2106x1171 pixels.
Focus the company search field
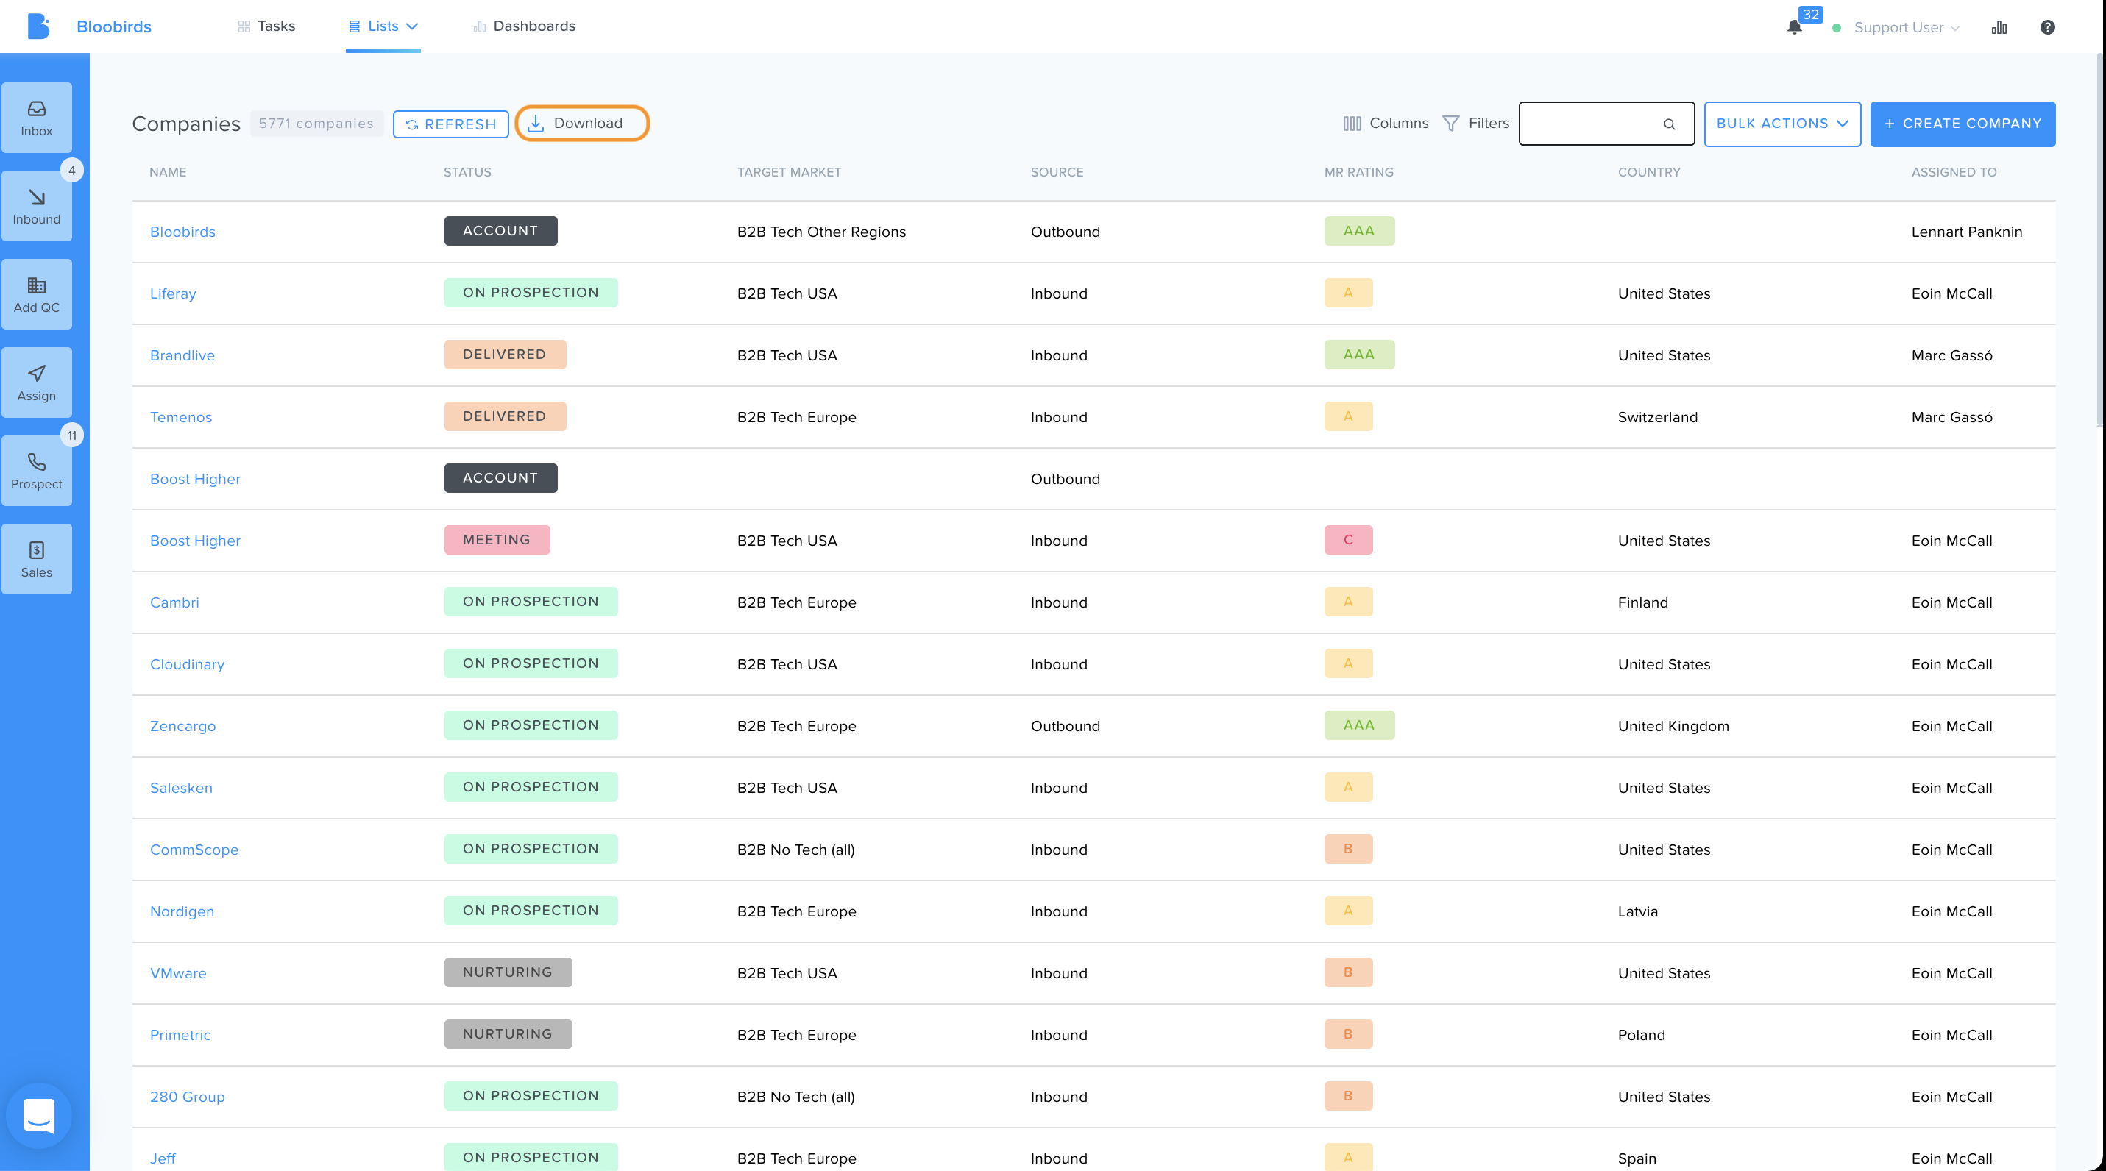1606,124
